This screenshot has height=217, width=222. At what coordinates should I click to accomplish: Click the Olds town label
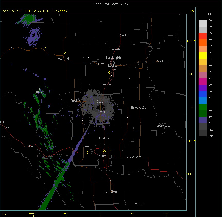[x=100, y=102]
